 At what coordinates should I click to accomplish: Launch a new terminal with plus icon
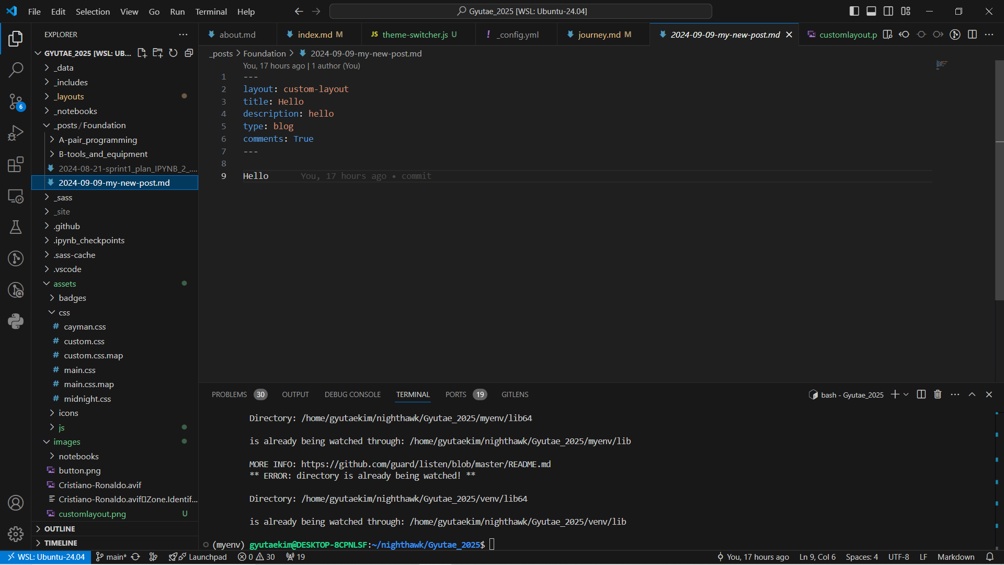pyautogui.click(x=895, y=394)
